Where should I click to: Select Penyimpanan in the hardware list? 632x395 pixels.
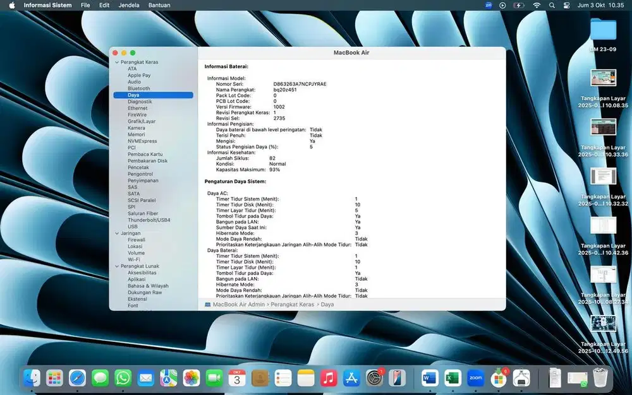coord(142,180)
